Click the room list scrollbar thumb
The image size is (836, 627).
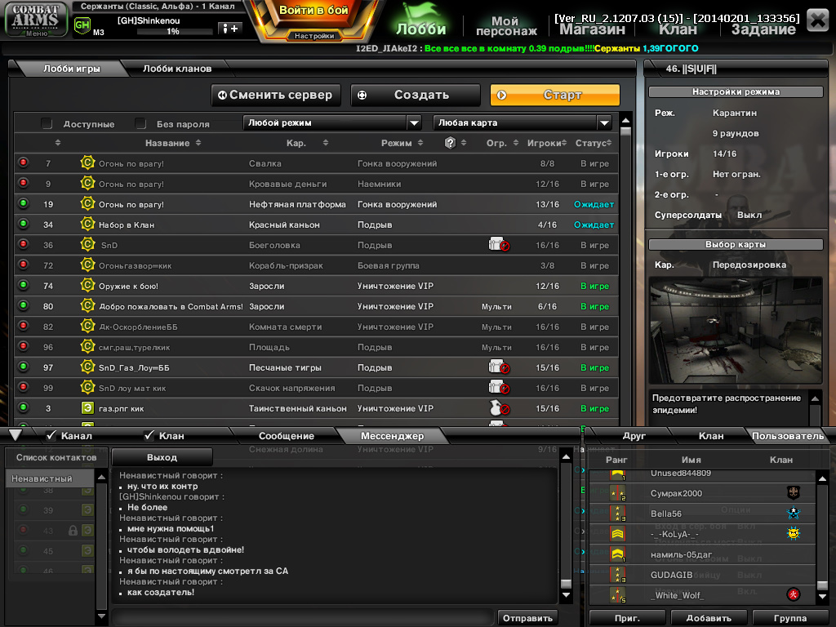[626, 131]
